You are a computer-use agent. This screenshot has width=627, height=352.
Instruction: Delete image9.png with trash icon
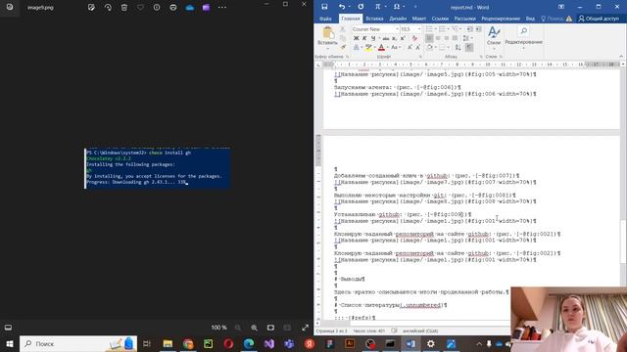coord(124,7)
